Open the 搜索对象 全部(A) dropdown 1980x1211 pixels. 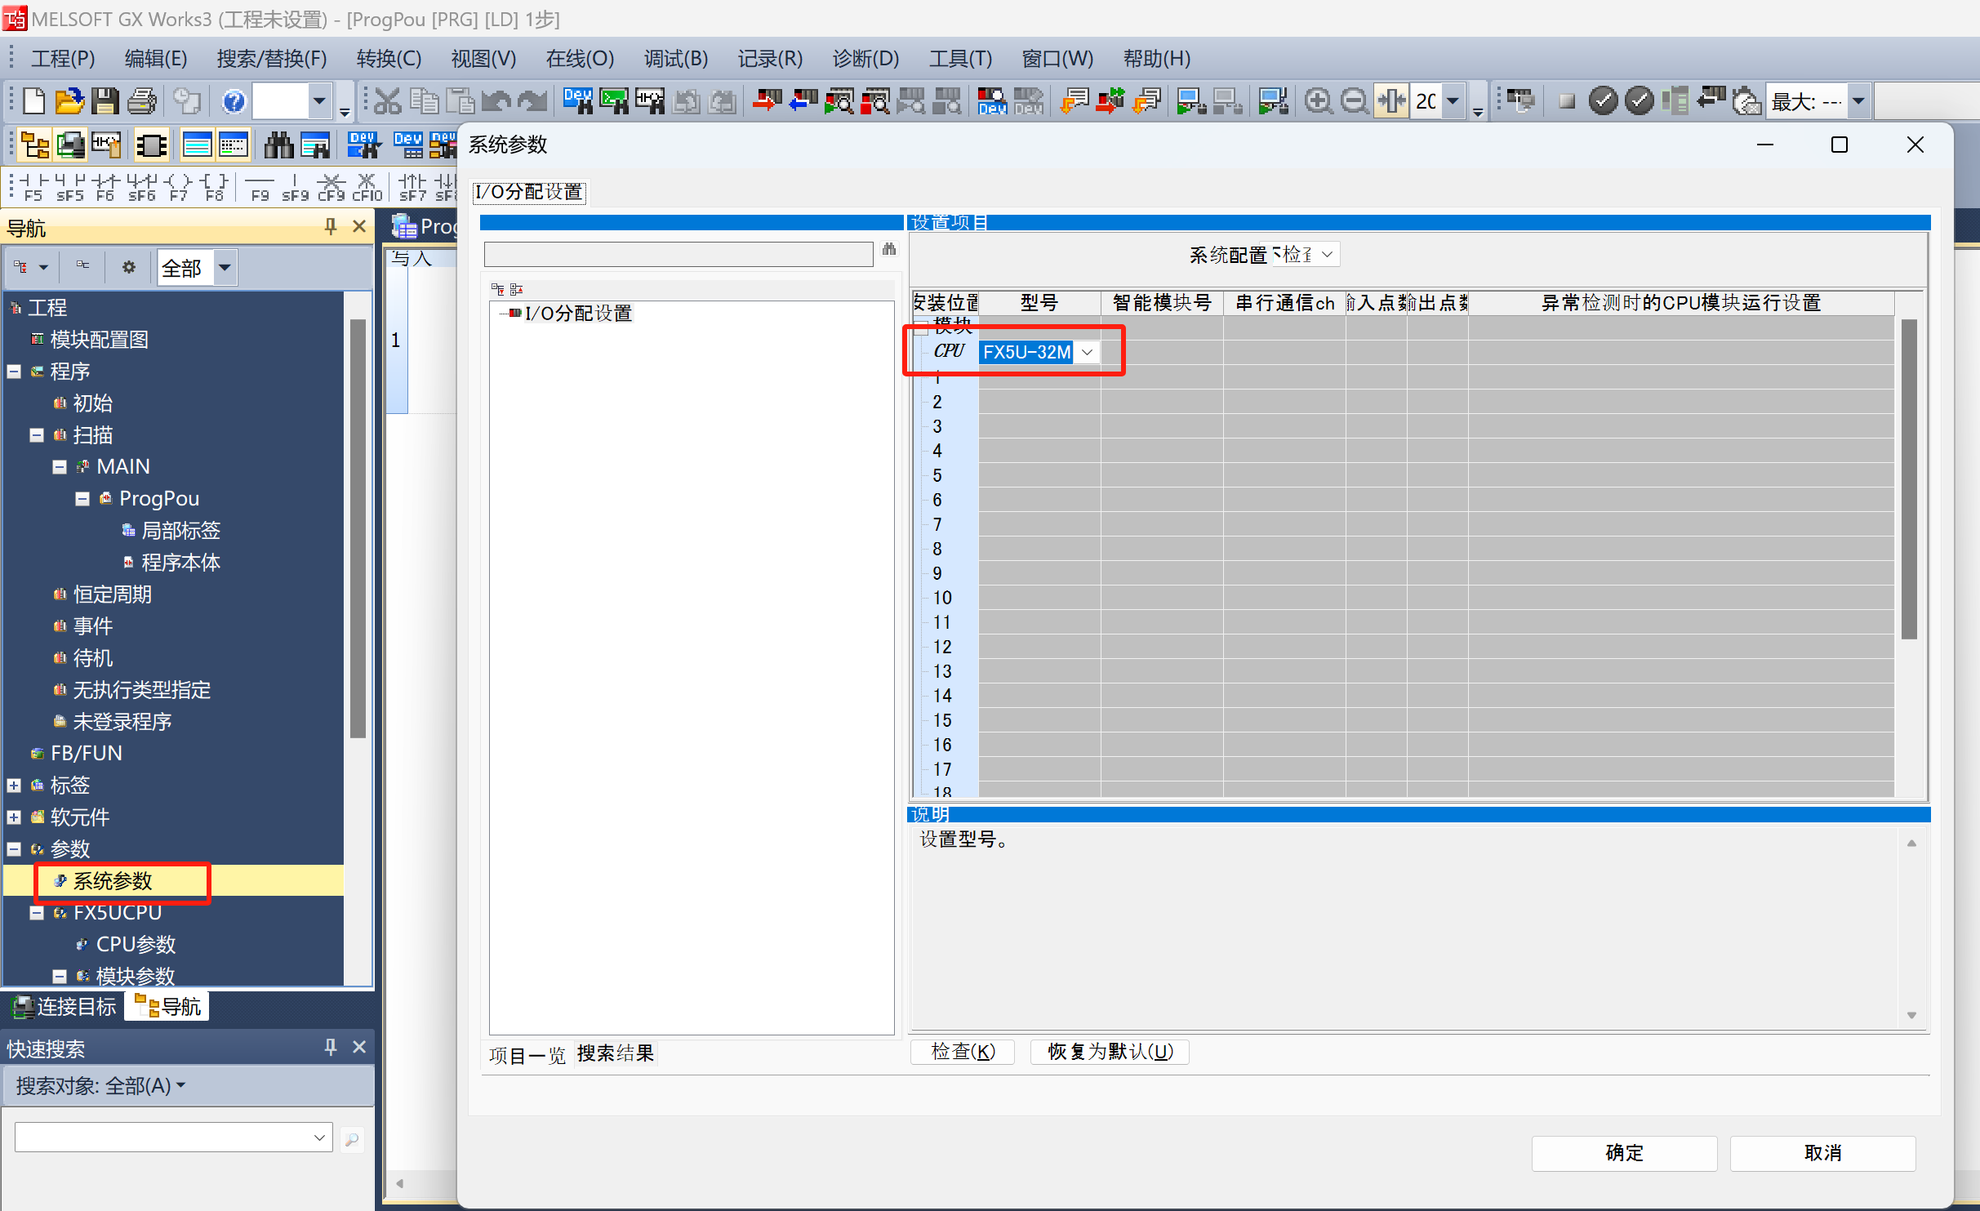click(x=101, y=1086)
